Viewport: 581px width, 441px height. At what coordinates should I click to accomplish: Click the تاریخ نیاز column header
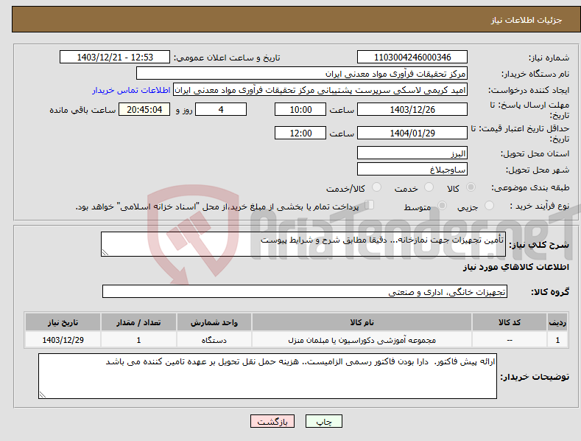(63, 322)
